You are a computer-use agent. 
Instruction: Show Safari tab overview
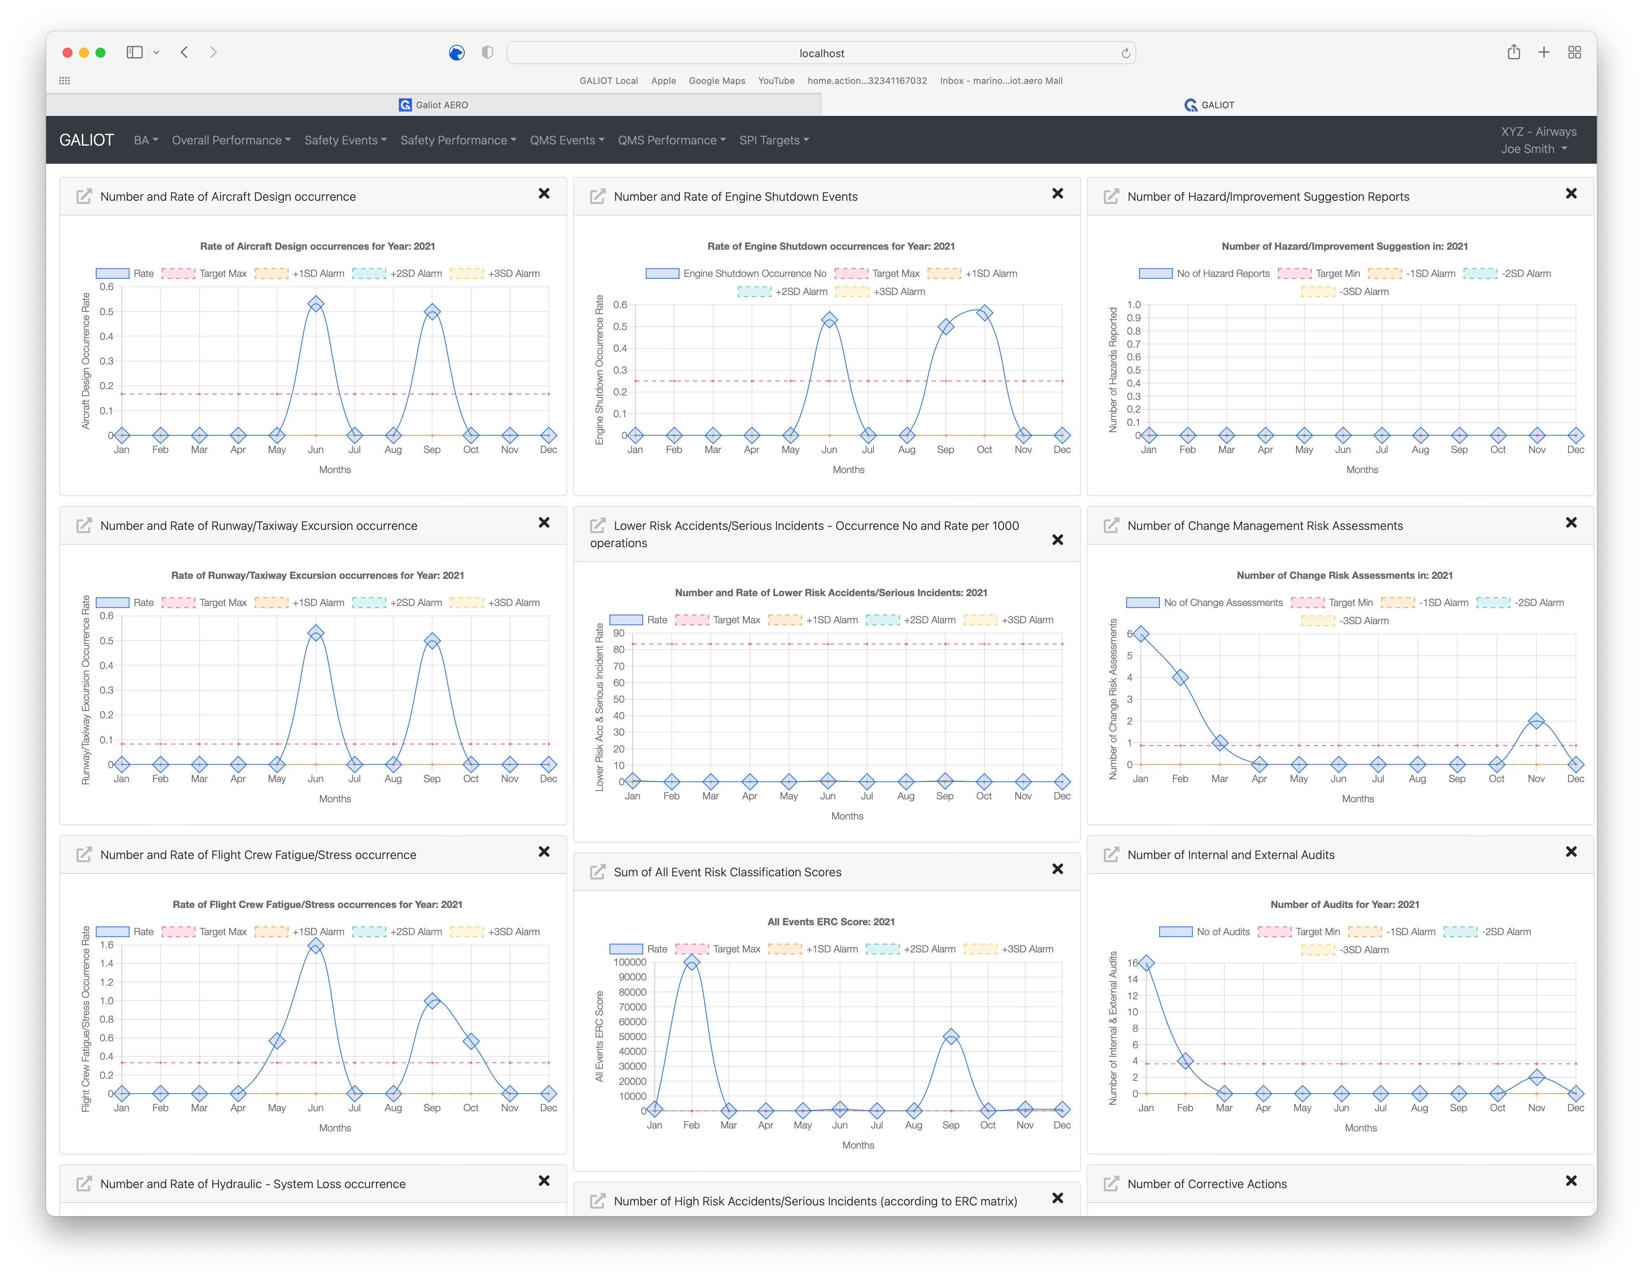[1575, 52]
